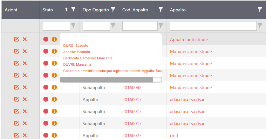
Task: Click the tooltip horizontal scrollbar
Action: pos(106,80)
